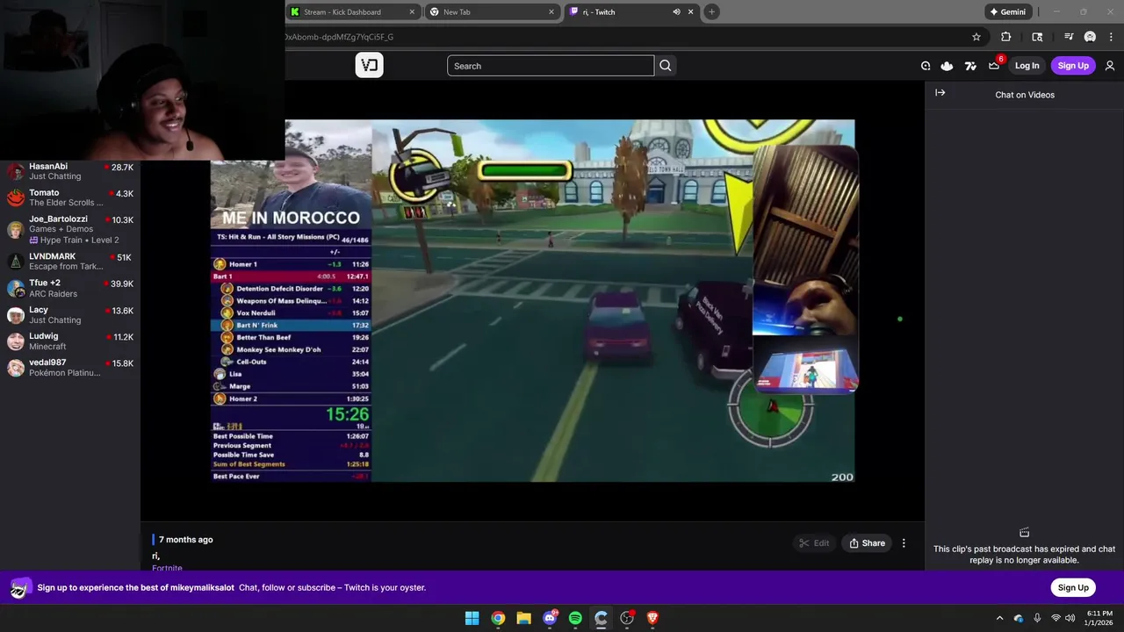Mute the Twitch tab audio icon
The height and width of the screenshot is (632, 1124).
676,12
